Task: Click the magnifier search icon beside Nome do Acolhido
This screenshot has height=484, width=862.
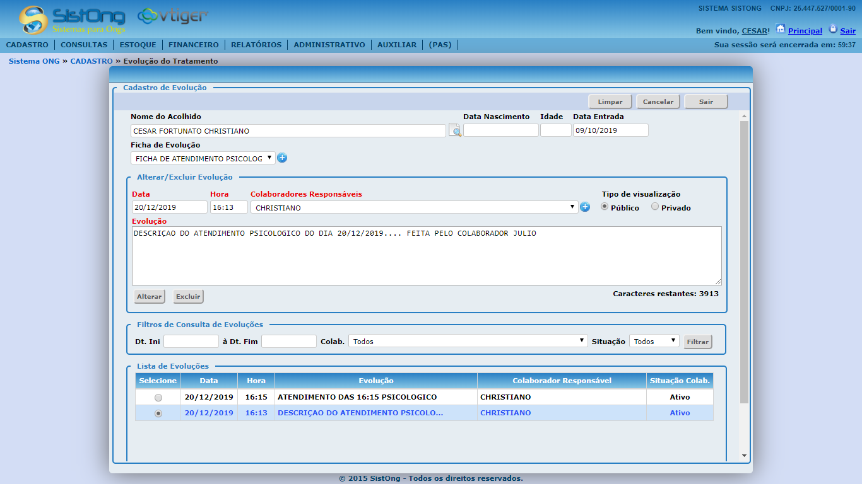Action: click(455, 130)
